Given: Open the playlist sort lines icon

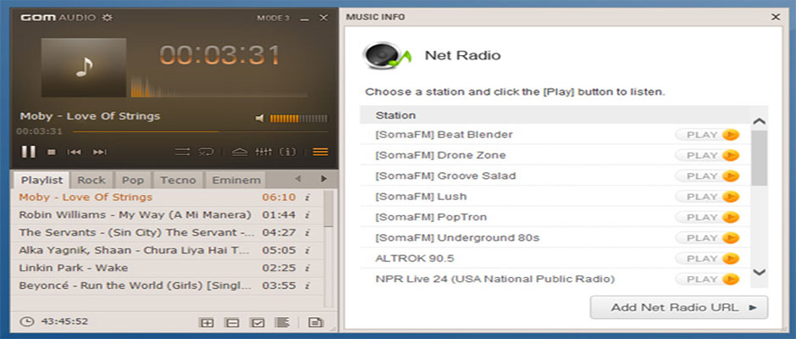Looking at the screenshot, I should [282, 322].
